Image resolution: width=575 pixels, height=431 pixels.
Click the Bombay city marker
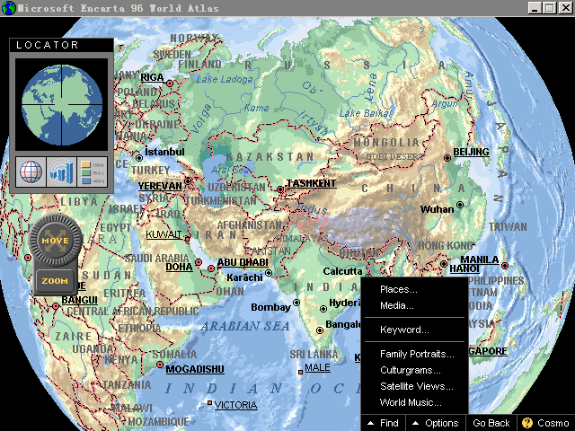point(296,303)
